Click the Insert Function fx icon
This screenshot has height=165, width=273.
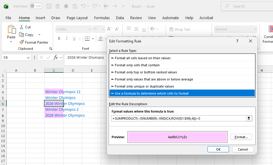tap(55, 57)
